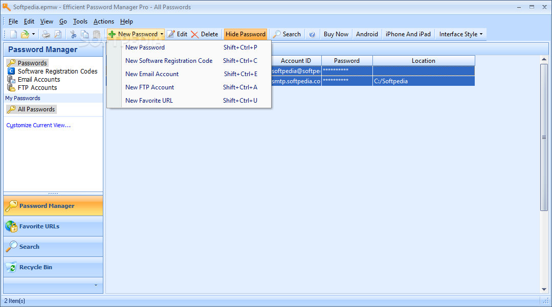
Task: Select Software Registration Codes category
Action: tap(57, 72)
